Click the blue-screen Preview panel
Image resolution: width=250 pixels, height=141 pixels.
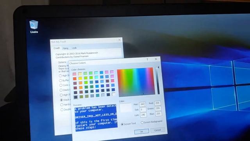pyautogui.click(x=96, y=117)
